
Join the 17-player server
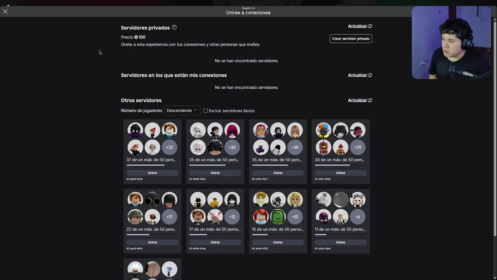(215, 242)
